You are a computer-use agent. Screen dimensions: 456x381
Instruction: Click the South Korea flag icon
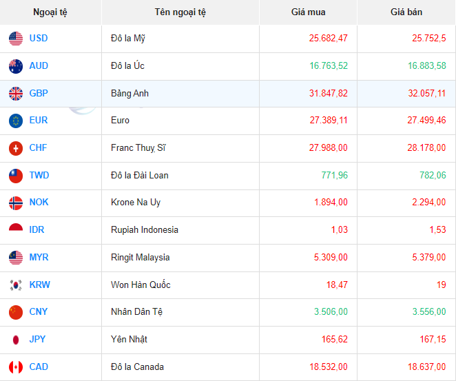[x=16, y=285]
